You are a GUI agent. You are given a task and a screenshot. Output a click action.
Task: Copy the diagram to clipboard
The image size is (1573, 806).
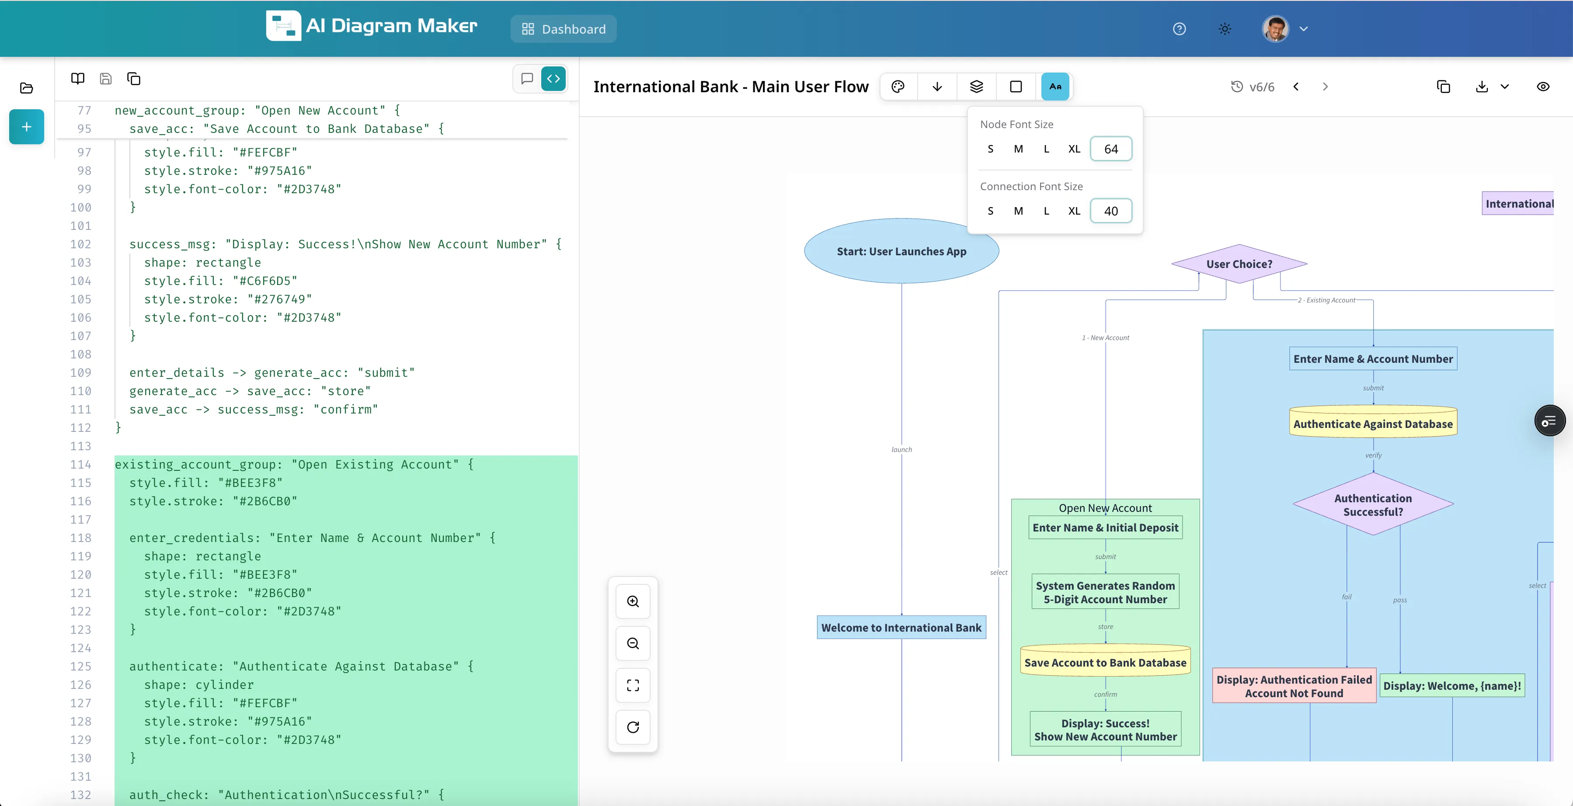(1443, 86)
